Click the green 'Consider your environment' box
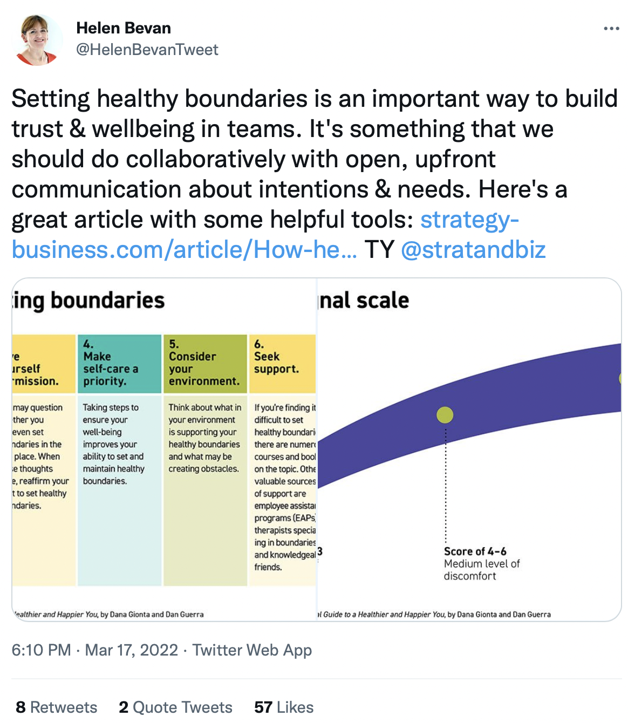 click(x=205, y=363)
